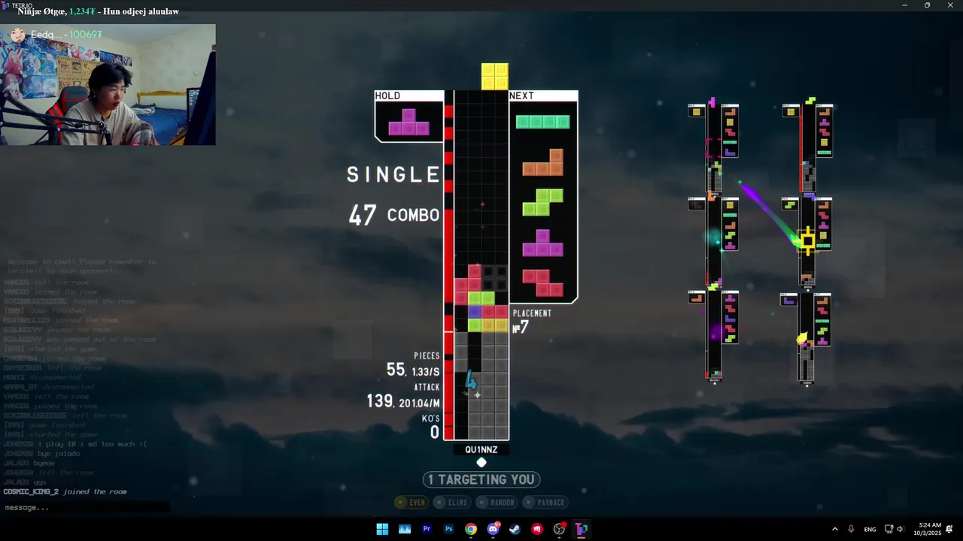Click the lime S piece in NEXT queue

(x=543, y=202)
